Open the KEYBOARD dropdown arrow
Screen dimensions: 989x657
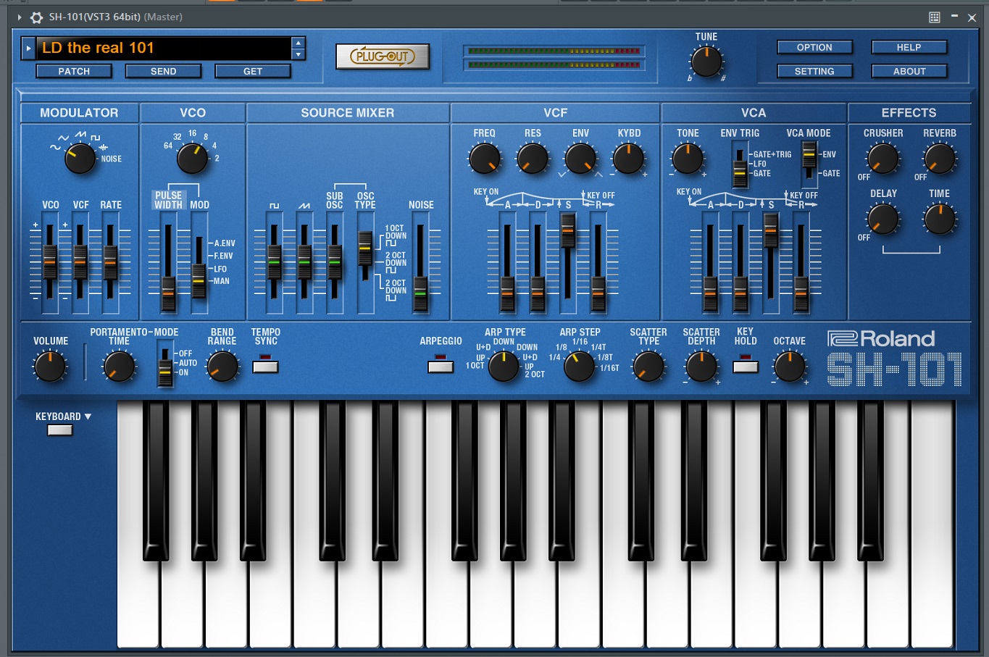pyautogui.click(x=88, y=417)
